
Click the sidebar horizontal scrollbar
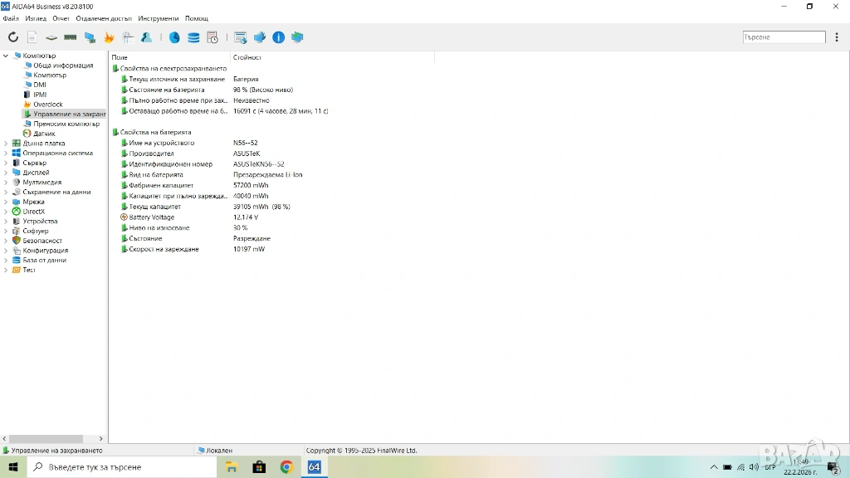pyautogui.click(x=50, y=439)
